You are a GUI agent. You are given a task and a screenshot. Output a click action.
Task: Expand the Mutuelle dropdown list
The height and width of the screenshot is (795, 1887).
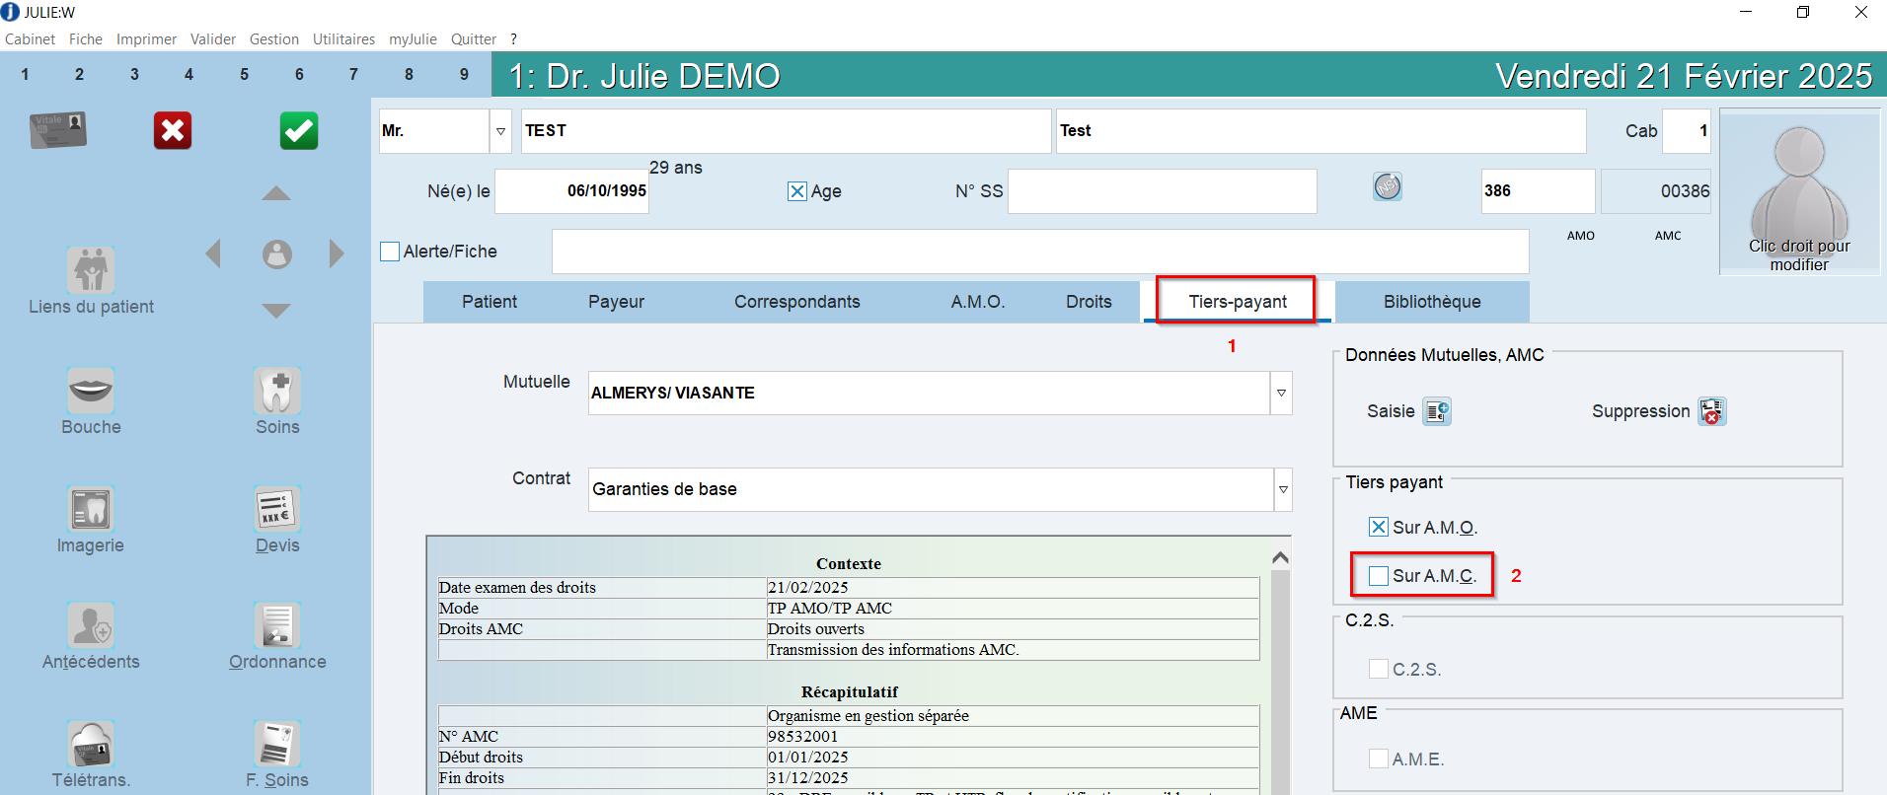(x=1281, y=393)
